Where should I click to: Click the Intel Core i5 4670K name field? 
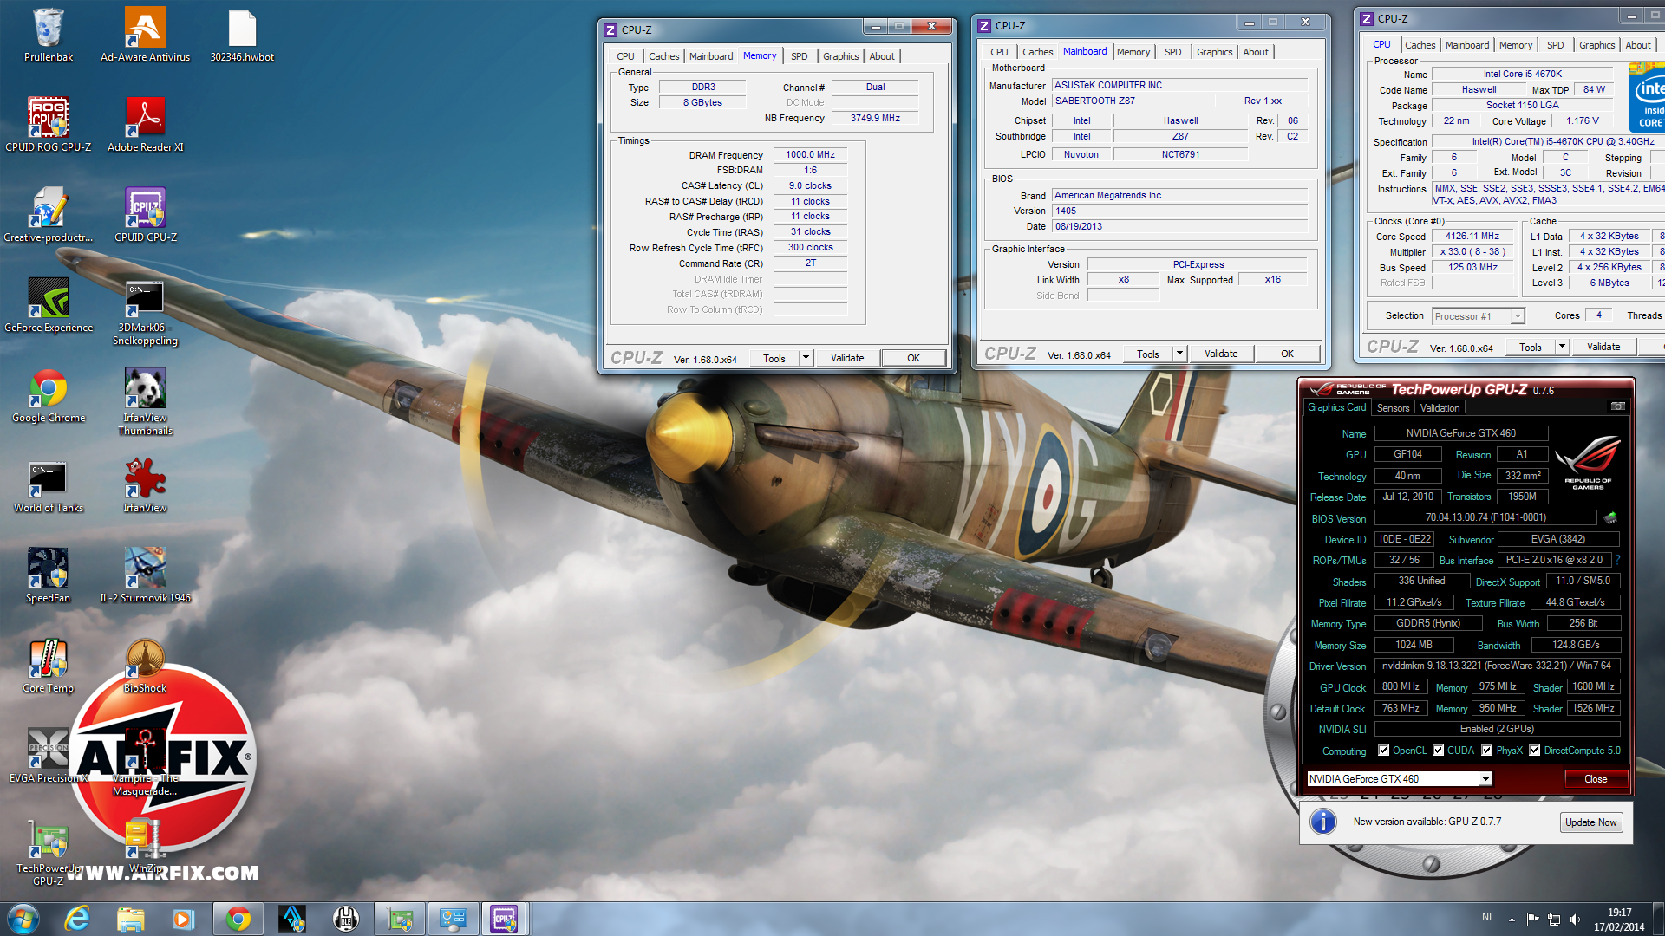[x=1522, y=75]
